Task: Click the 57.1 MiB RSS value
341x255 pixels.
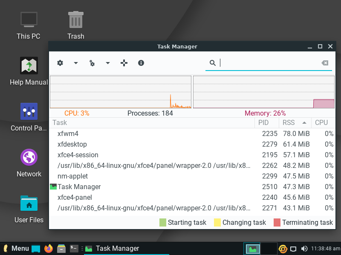Action: tap(296, 155)
